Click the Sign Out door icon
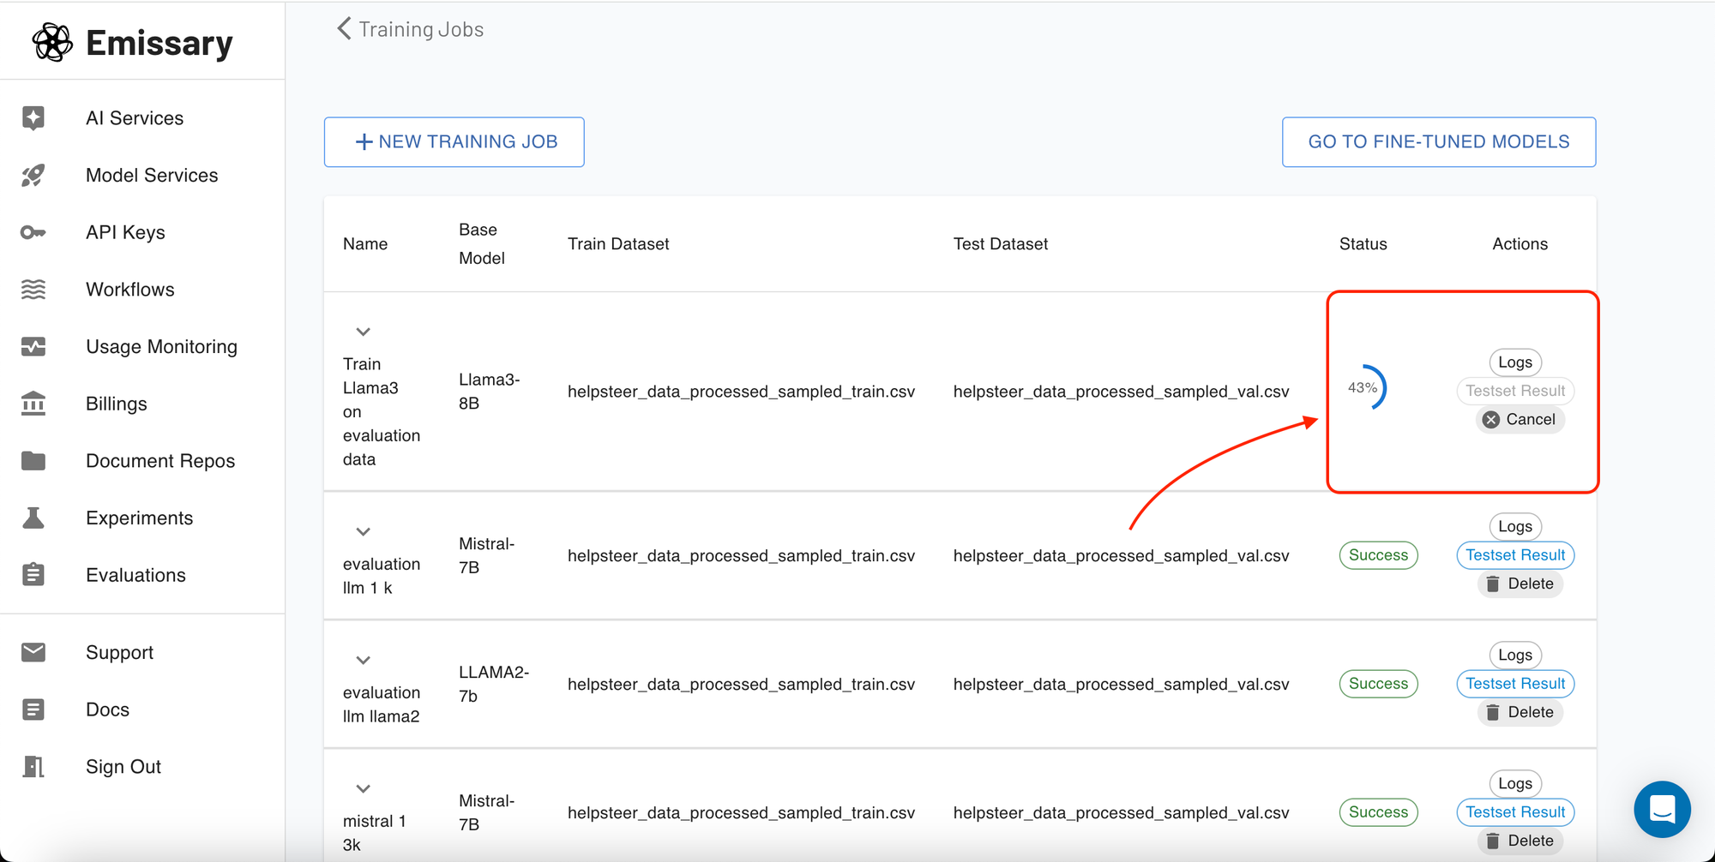This screenshot has width=1715, height=862. click(33, 766)
